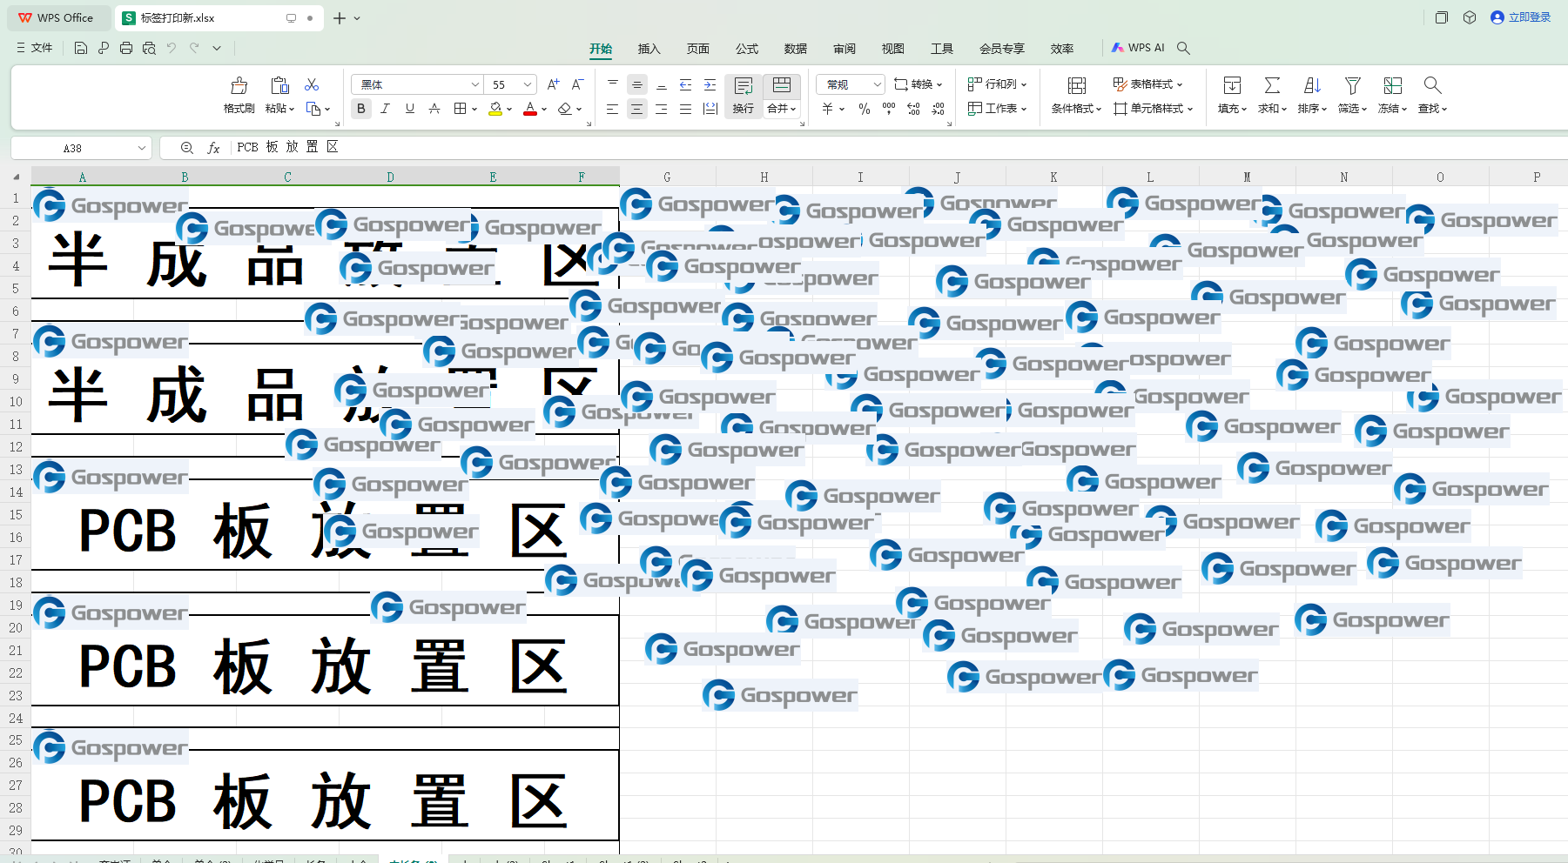
Task: Decrease indent icon
Action: 685,84
